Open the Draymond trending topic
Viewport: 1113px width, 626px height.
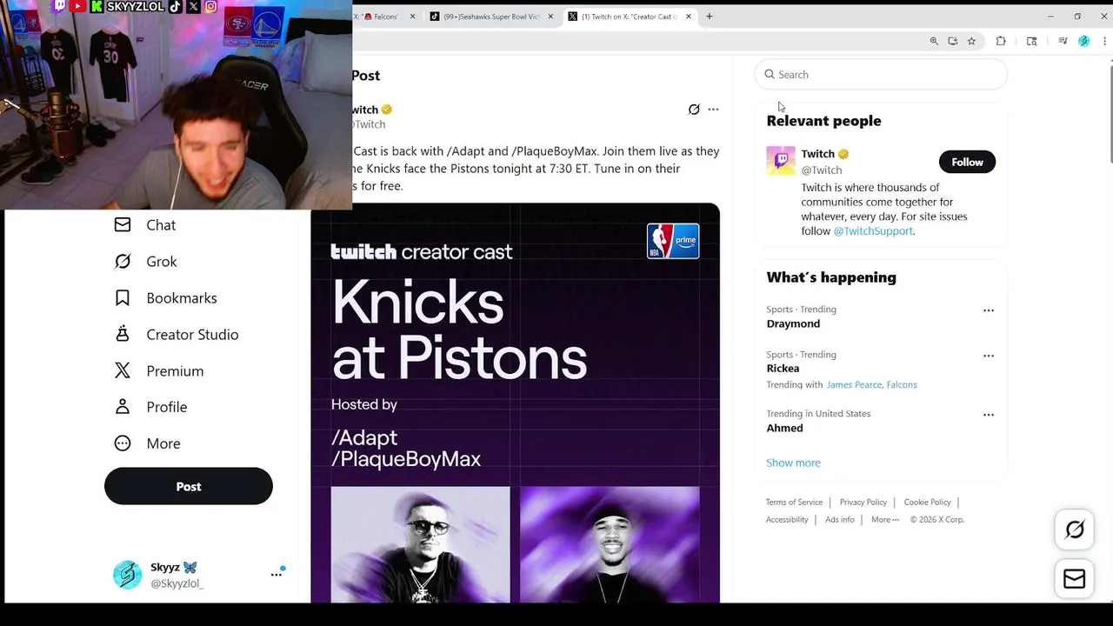[793, 323]
